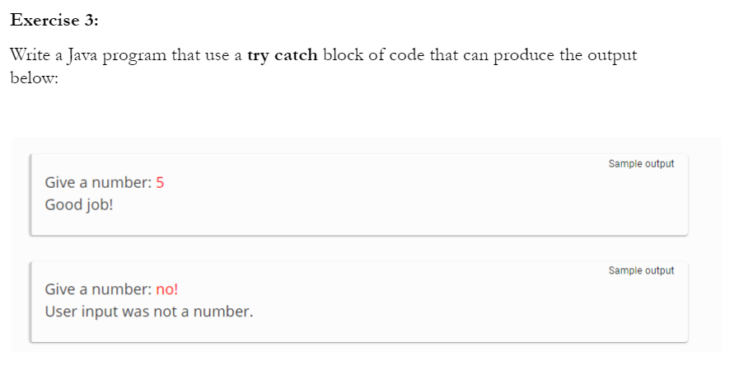Click the 'Exercise 3:' heading
This screenshot has width=730, height=375.
pos(54,21)
